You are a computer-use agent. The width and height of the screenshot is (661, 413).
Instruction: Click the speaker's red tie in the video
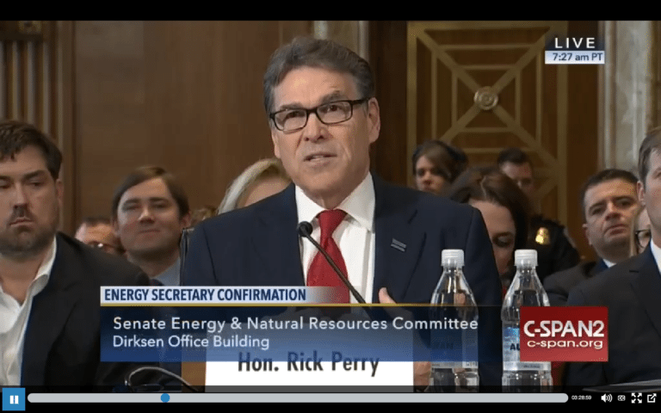pos(329,253)
